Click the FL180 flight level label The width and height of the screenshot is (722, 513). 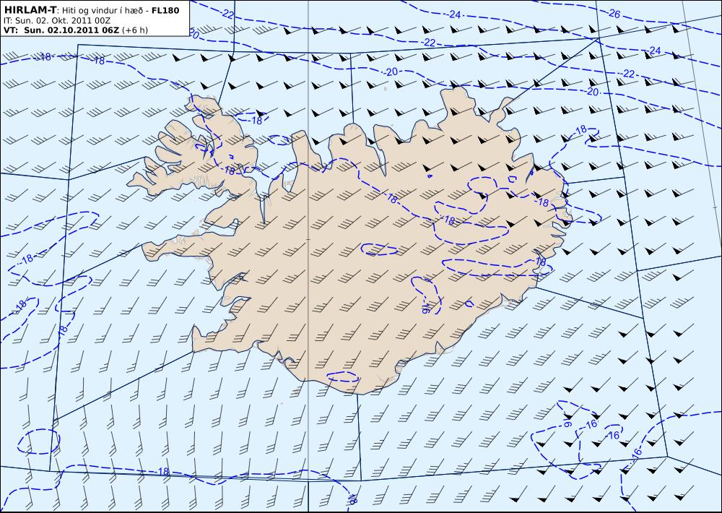[x=165, y=10]
